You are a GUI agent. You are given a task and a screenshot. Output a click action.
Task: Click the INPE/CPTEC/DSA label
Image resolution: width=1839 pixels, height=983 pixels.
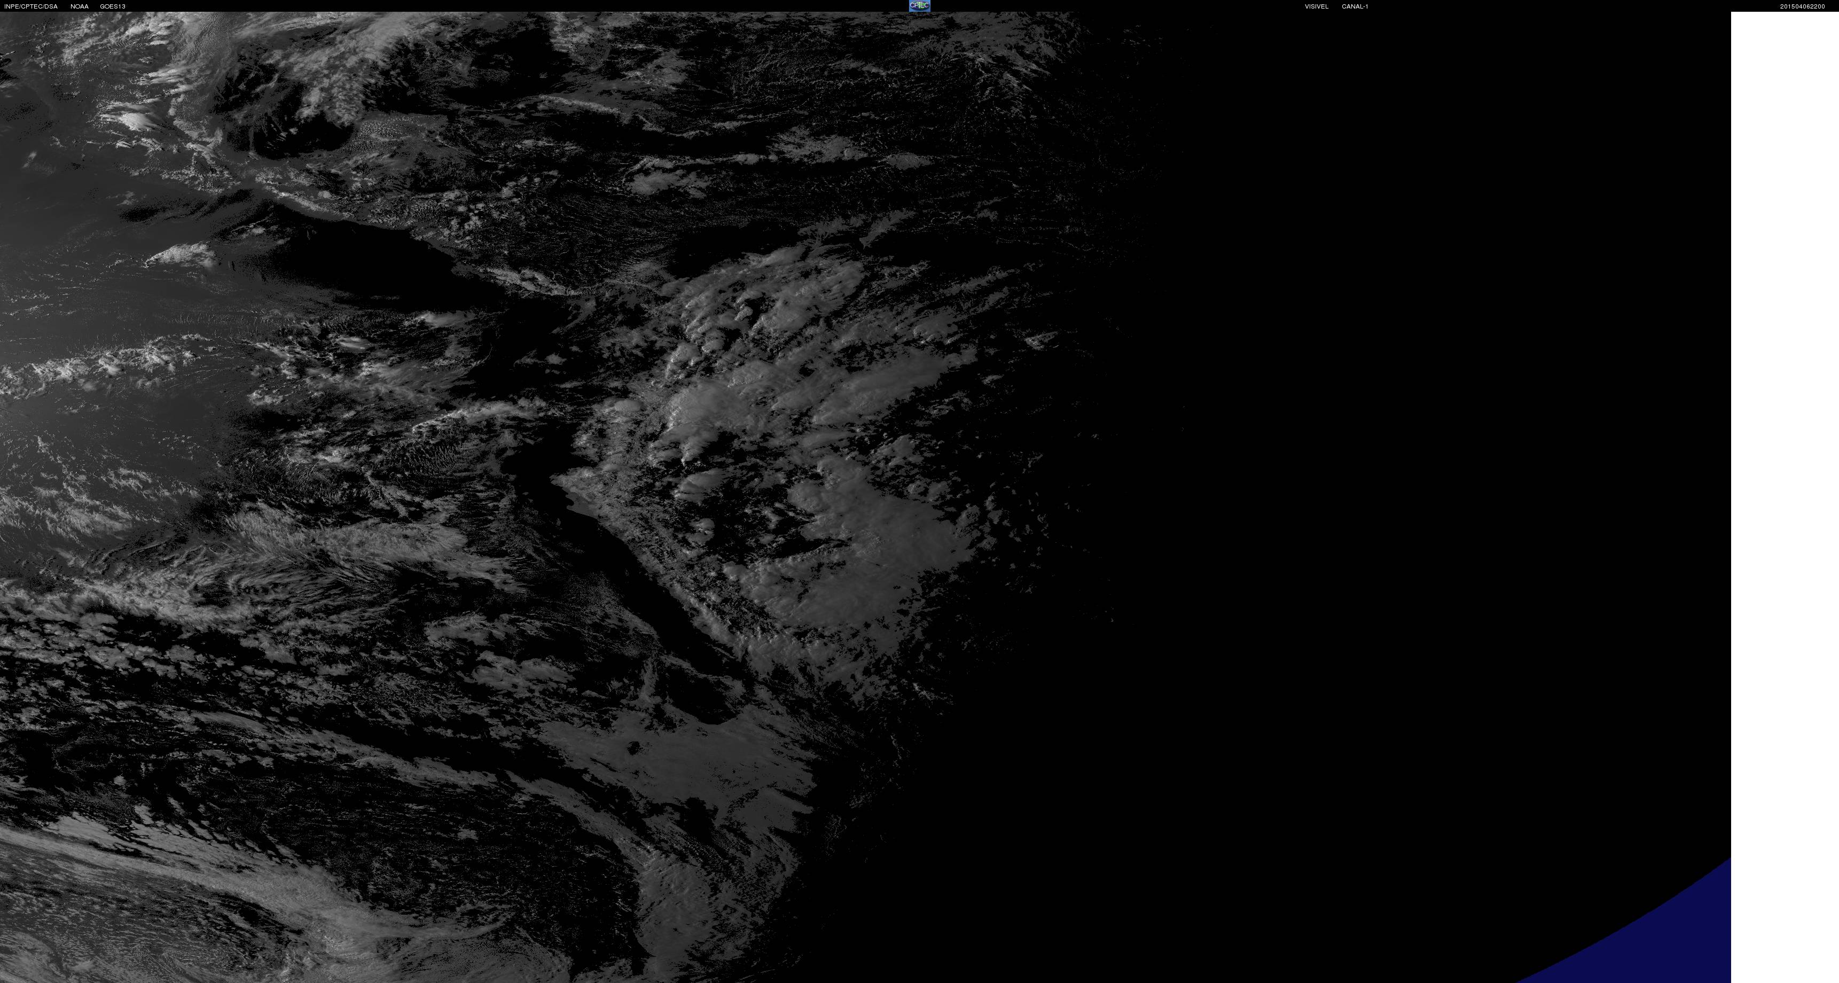pos(30,6)
